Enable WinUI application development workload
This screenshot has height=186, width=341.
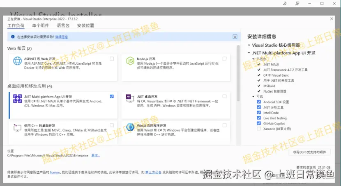[x=224, y=125]
